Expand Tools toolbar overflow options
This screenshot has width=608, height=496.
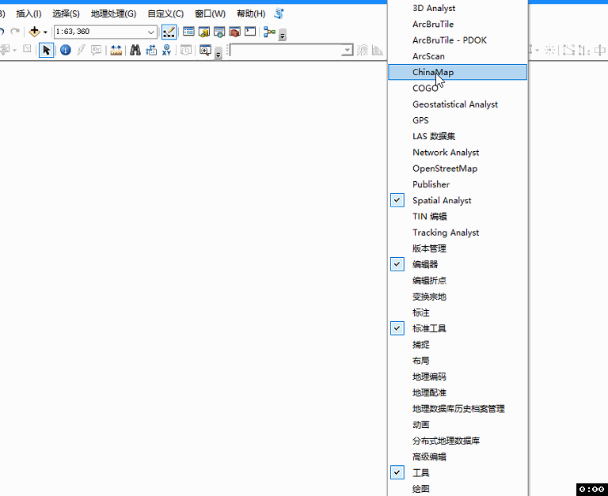[x=218, y=54]
